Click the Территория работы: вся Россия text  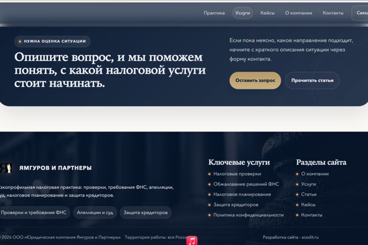(156, 237)
